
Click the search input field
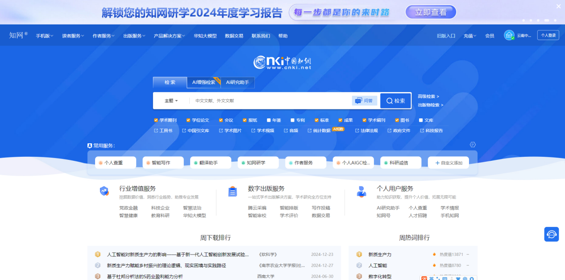pyautogui.click(x=270, y=101)
